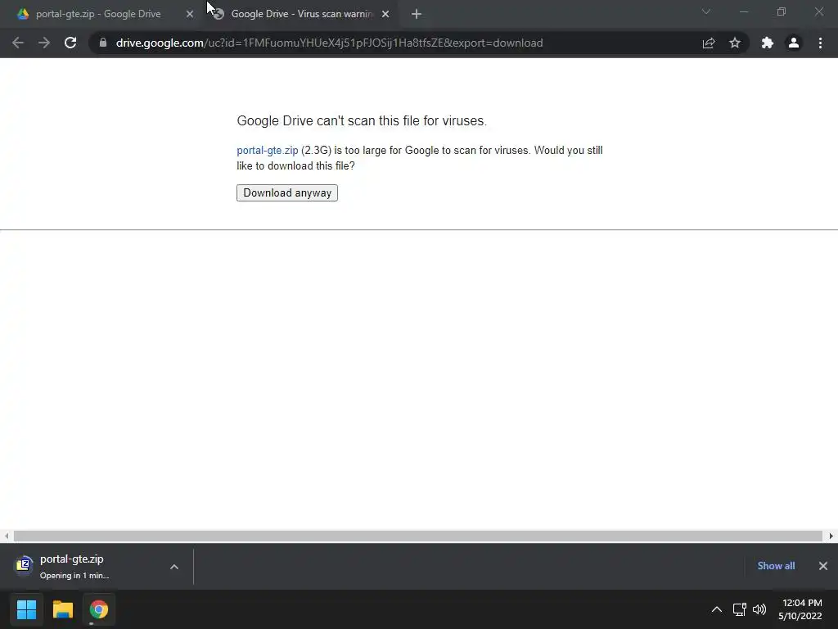Share this page icon in address bar
This screenshot has height=629, width=838.
[709, 43]
